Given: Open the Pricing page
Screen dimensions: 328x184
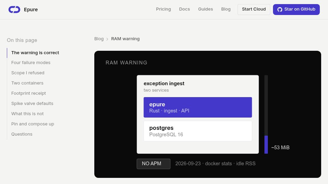Looking at the screenshot, I should [x=163, y=9].
